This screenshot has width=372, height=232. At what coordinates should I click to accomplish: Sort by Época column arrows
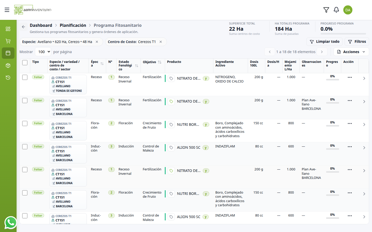coord(102,64)
